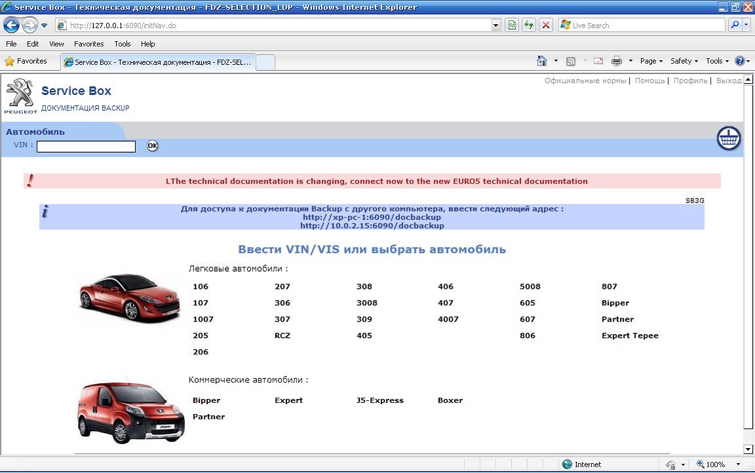This screenshot has height=473, width=755.
Task: Click the VIN input field
Action: 87,146
